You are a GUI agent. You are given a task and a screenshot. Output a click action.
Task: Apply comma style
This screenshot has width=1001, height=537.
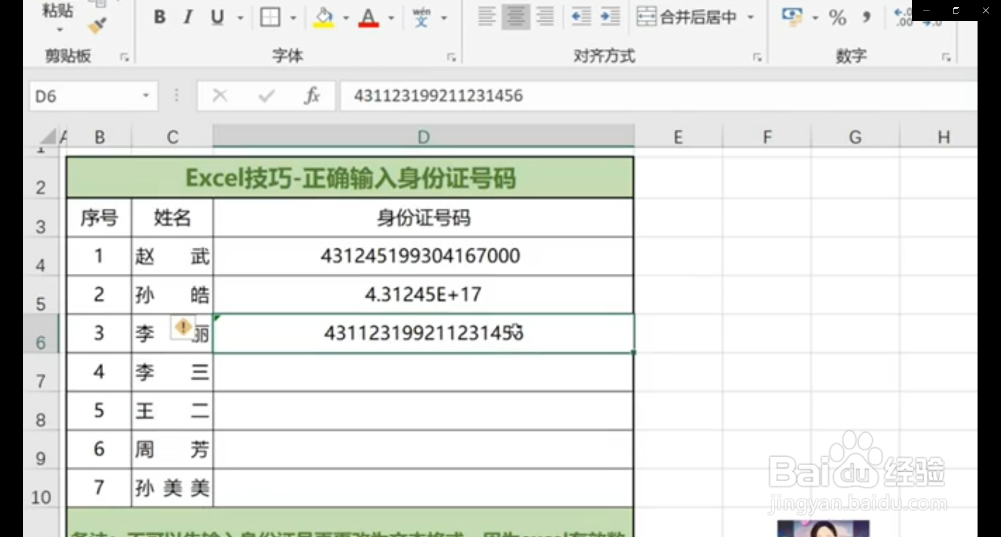pyautogui.click(x=866, y=17)
